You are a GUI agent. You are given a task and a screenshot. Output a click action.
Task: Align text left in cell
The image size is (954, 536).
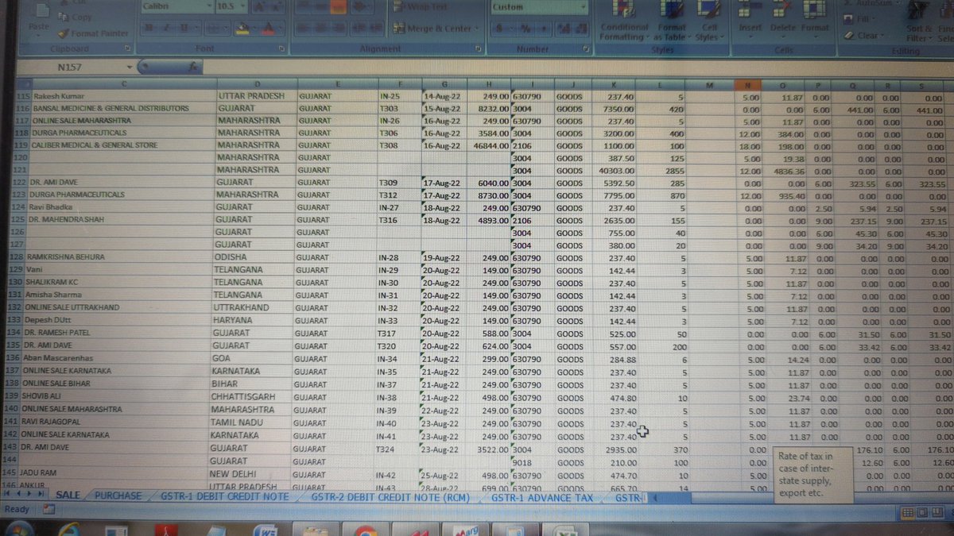(x=304, y=29)
